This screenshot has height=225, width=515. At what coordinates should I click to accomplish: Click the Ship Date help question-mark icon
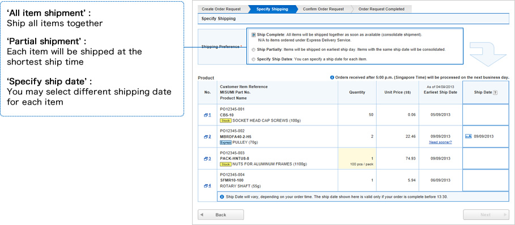(495, 93)
